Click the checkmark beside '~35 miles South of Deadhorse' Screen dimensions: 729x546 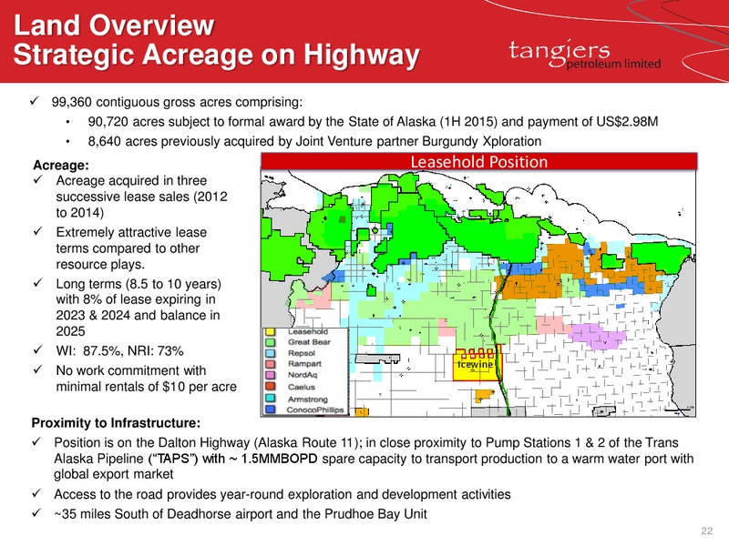(36, 513)
